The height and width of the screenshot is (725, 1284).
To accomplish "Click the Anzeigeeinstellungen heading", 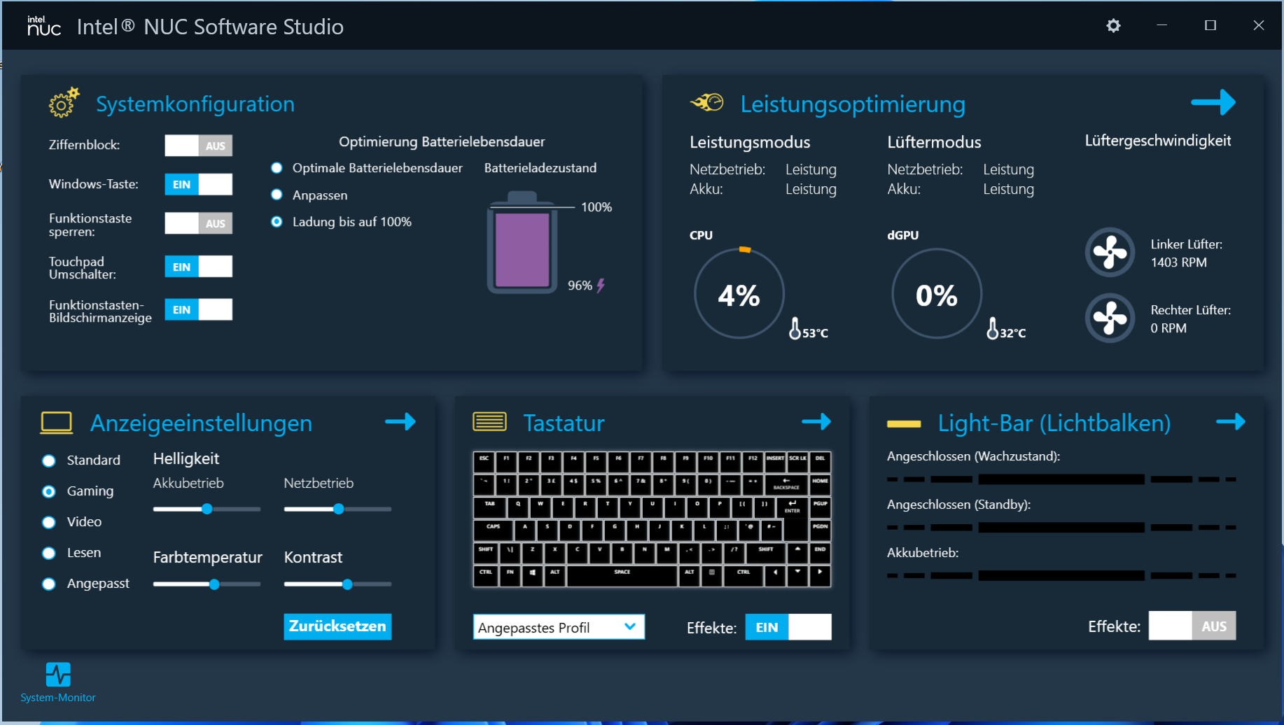I will [201, 423].
